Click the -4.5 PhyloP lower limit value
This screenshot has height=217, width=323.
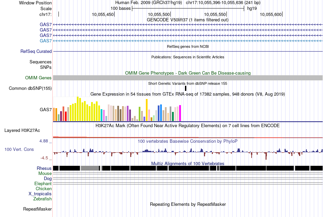pos(44,158)
